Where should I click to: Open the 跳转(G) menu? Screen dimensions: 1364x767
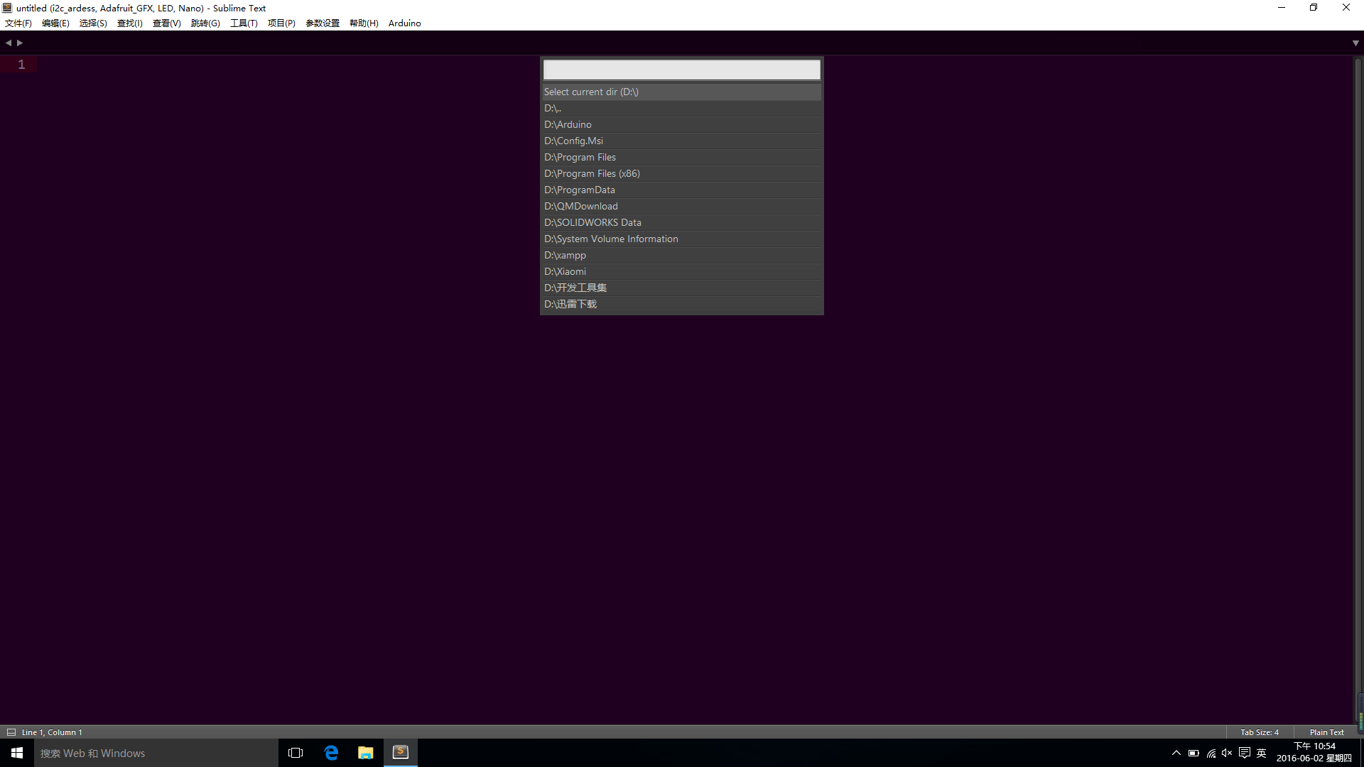[205, 23]
